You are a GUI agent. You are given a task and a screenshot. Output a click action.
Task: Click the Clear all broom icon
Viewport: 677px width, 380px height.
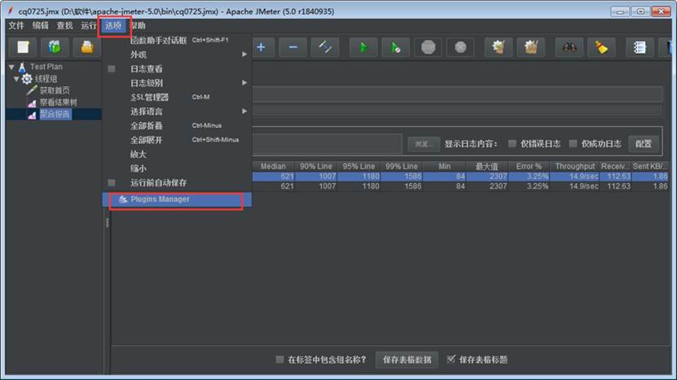point(531,47)
